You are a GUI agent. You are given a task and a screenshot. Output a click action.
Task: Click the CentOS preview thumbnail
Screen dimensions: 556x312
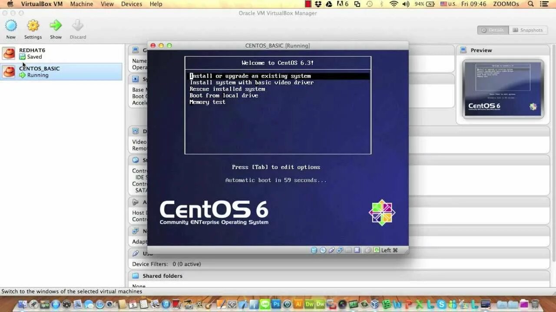[x=503, y=89]
